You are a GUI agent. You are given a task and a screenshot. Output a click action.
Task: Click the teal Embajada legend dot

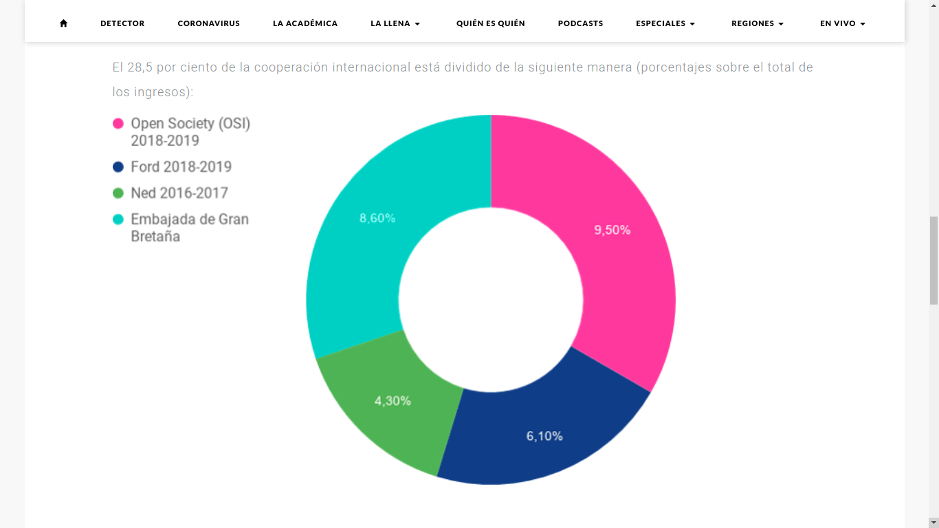tap(118, 219)
